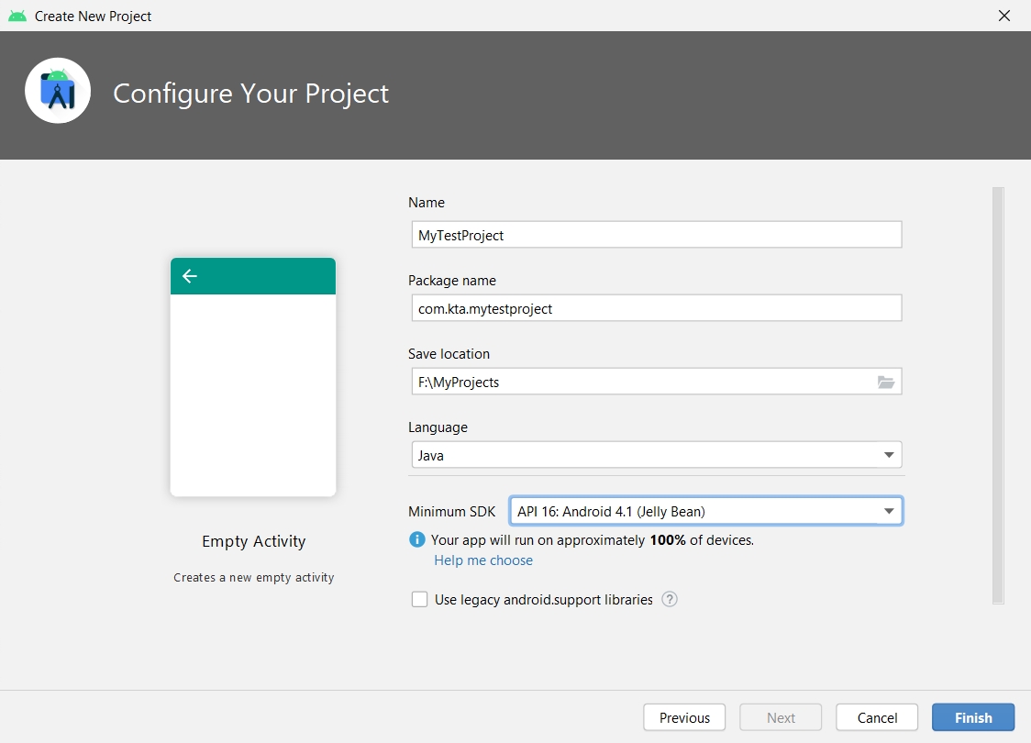Click the back arrow in activity preview
Viewport: 1031px width, 743px height.
point(190,276)
